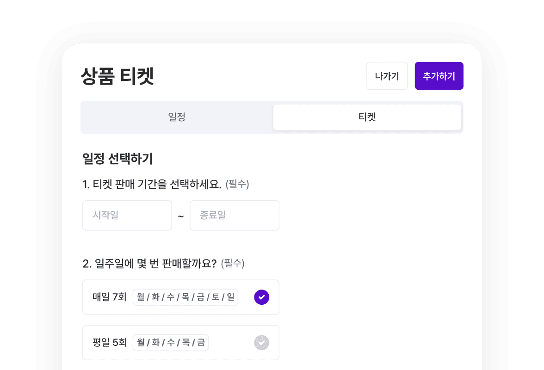Click the 나가기 button
The image size is (544, 370).
coord(387,76)
